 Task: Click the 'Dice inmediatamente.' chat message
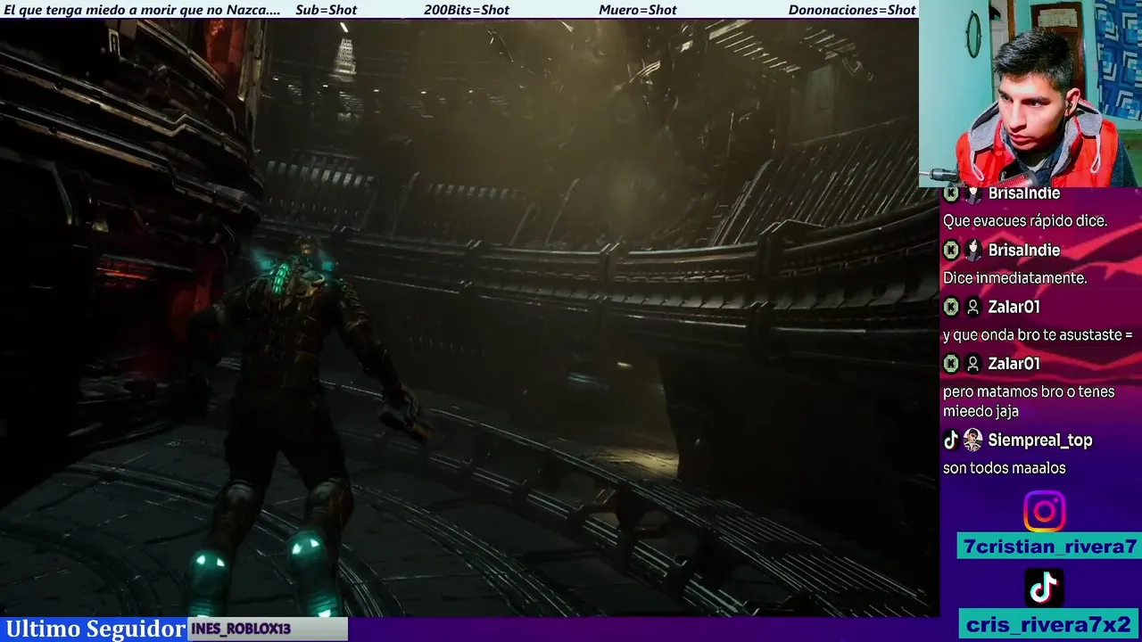[1015, 278]
